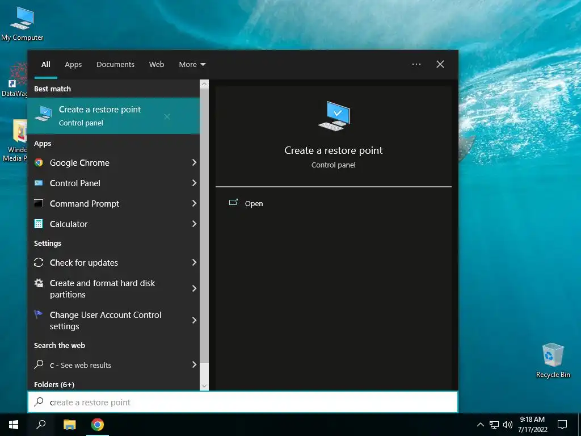Click the User Account Control flag icon

pyautogui.click(x=38, y=315)
